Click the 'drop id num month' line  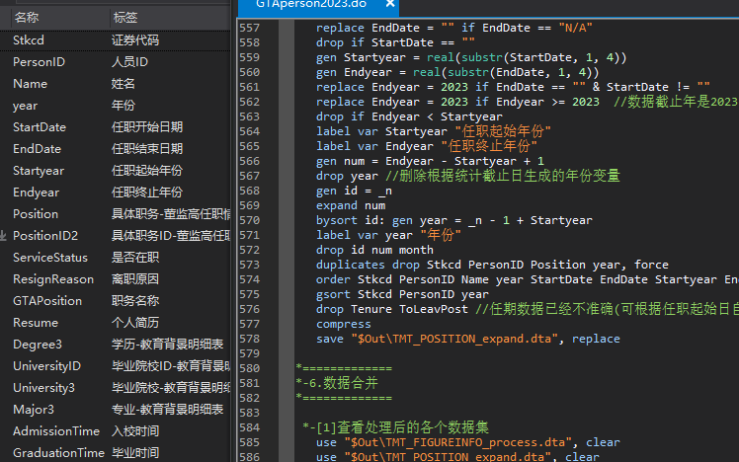374,250
